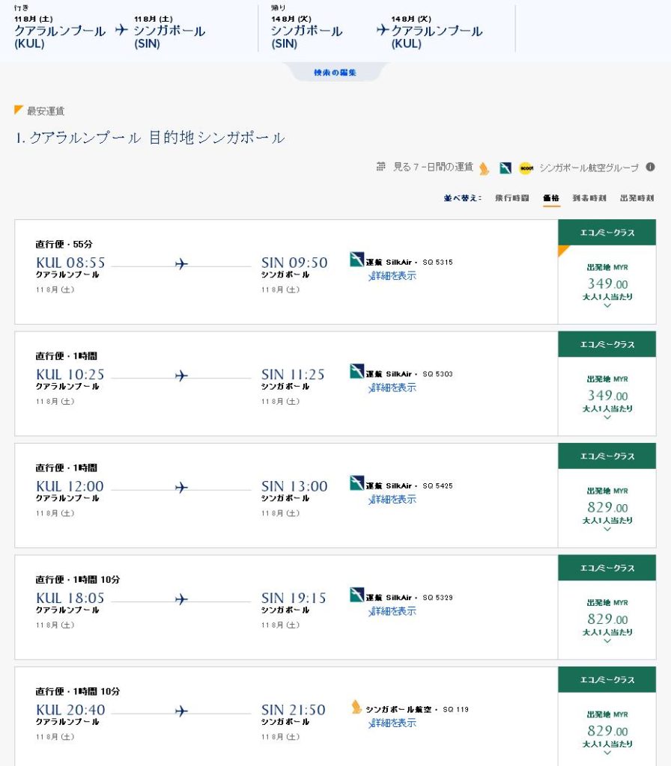Click SilkAir logo on SQ 5303 row
The image size is (671, 766).
tap(357, 371)
